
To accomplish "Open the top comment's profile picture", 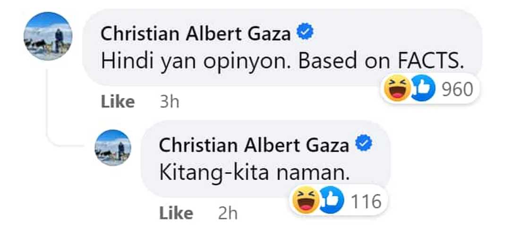I will pos(48,36).
